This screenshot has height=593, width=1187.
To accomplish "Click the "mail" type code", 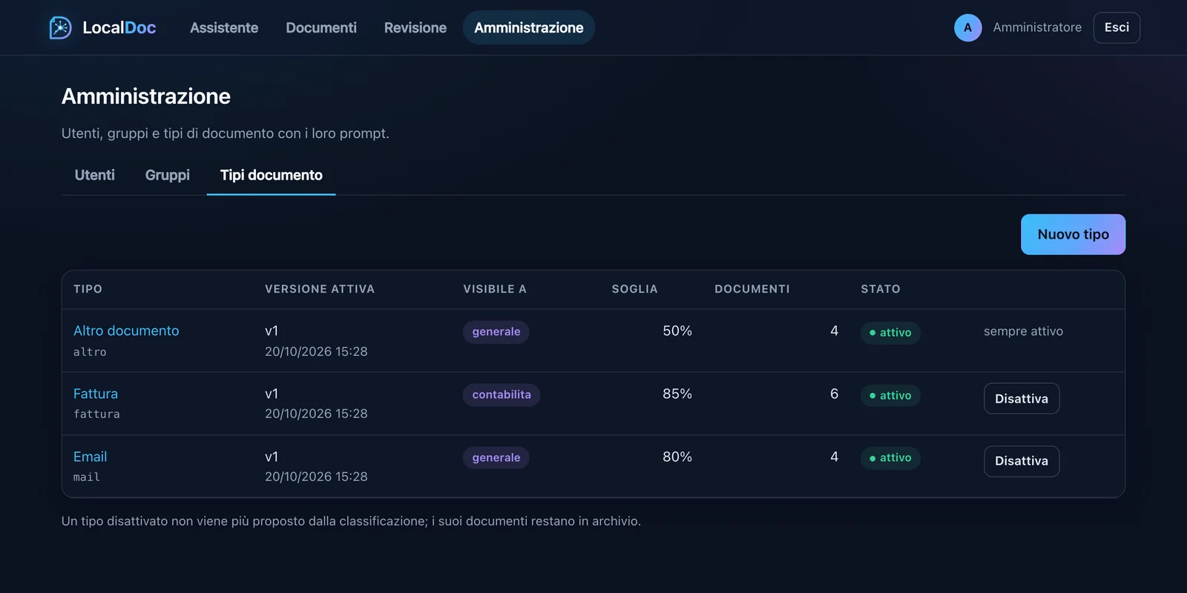I will (87, 477).
